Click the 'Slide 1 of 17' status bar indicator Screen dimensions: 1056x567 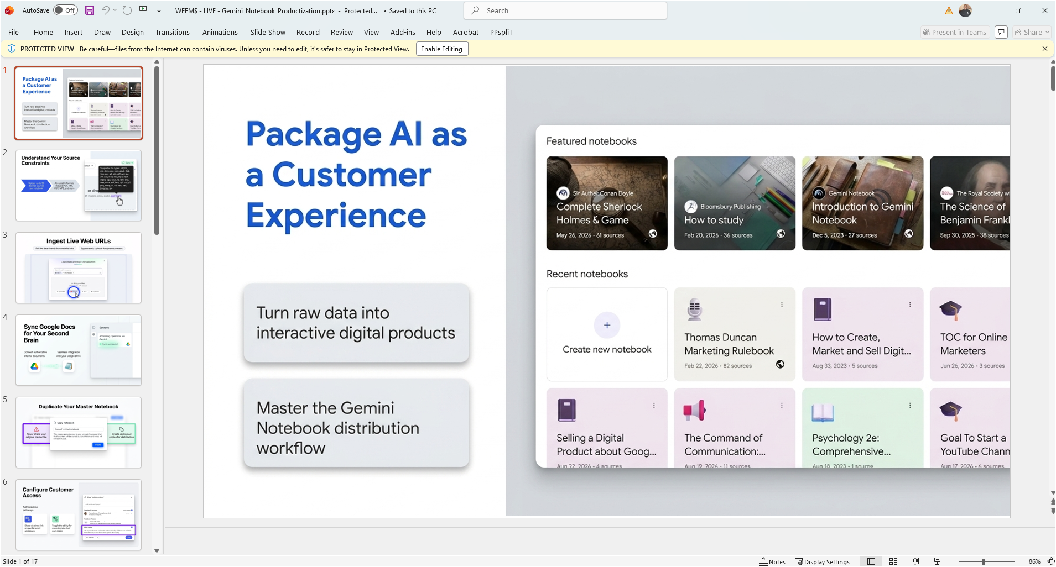pyautogui.click(x=20, y=561)
